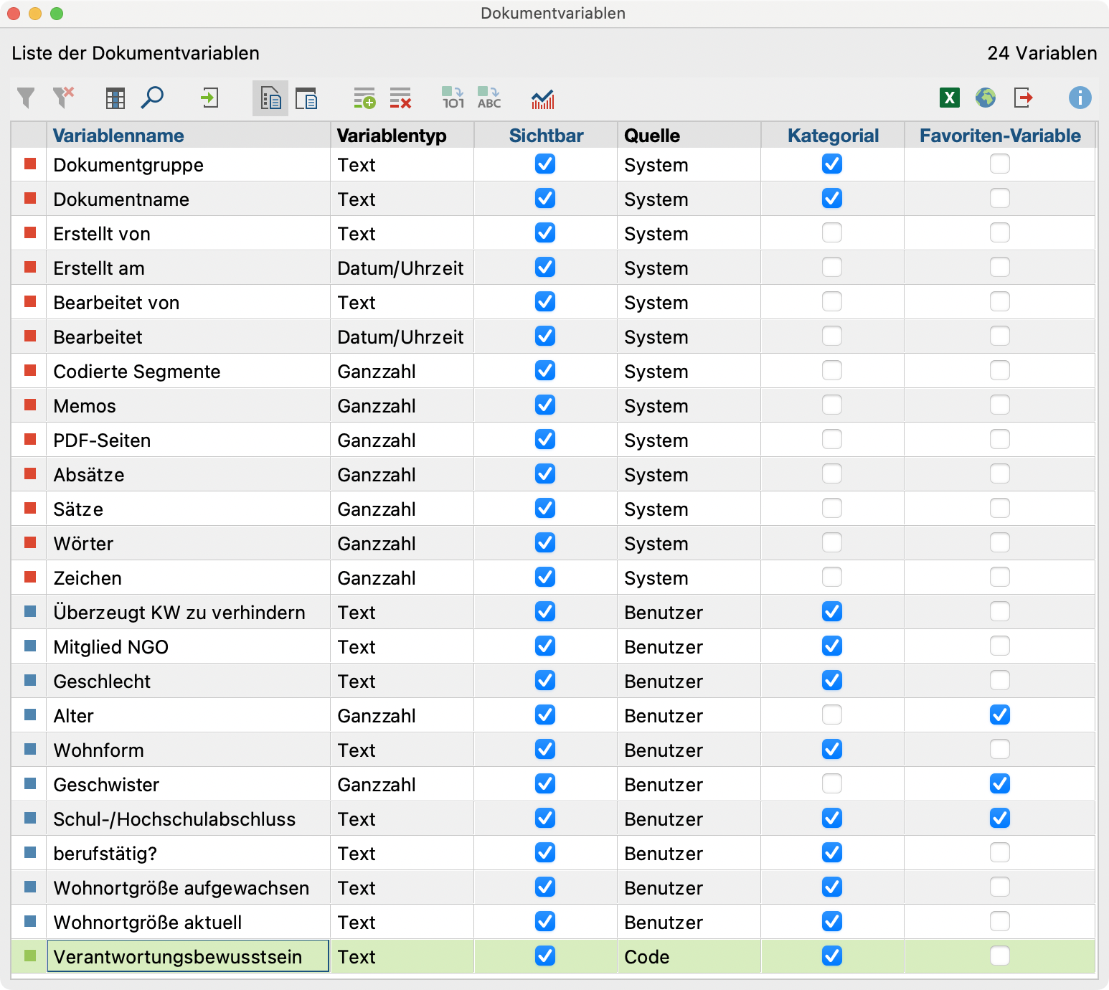Click the green square beside Verantwortungsbewusstsein
Screen dimensions: 1109x990
point(30,956)
